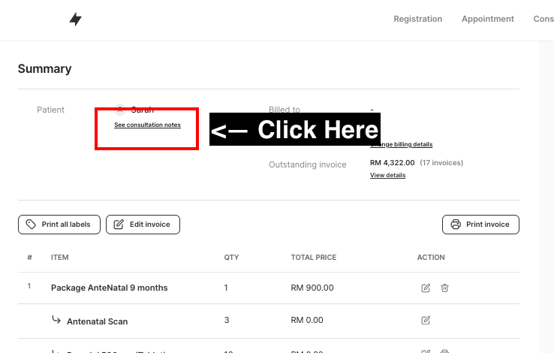Click the (17 invoices) text

tap(441, 162)
